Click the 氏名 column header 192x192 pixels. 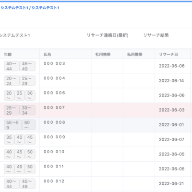48,55
